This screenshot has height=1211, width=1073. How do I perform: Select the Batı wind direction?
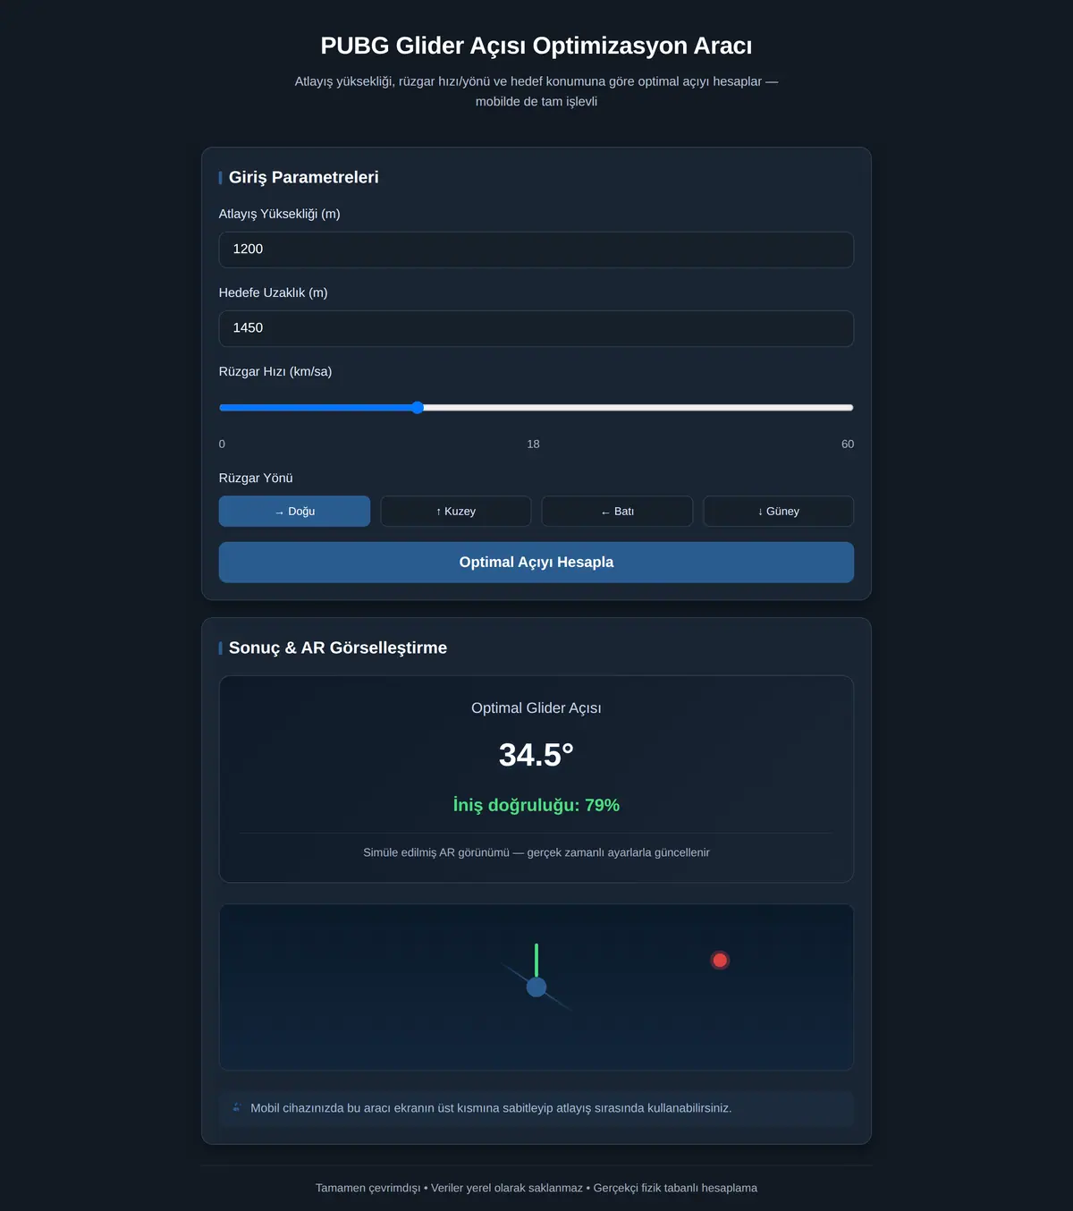[617, 512]
